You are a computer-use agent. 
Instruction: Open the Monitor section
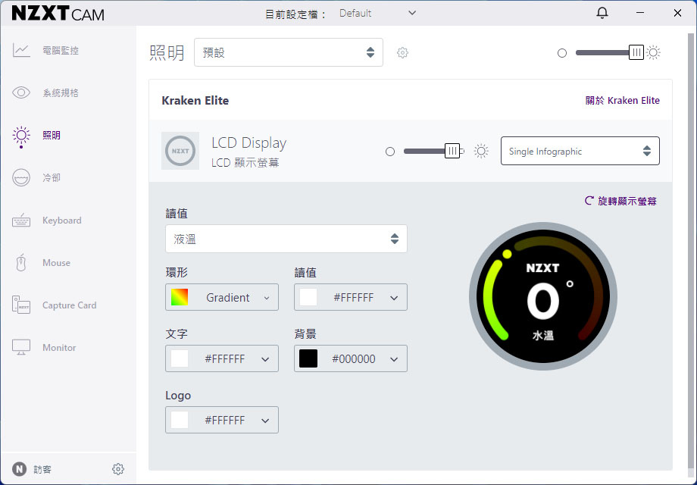pyautogui.click(x=59, y=347)
